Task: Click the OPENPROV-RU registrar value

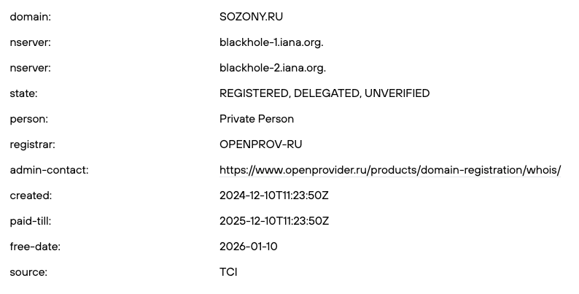Action: click(x=260, y=144)
